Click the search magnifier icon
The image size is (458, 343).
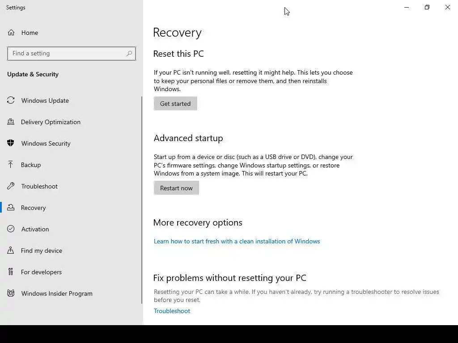129,54
